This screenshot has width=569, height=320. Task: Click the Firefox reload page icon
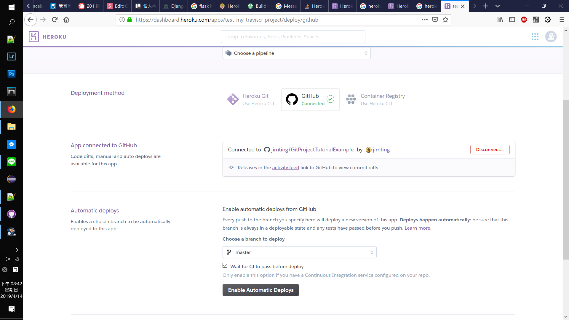tap(55, 20)
